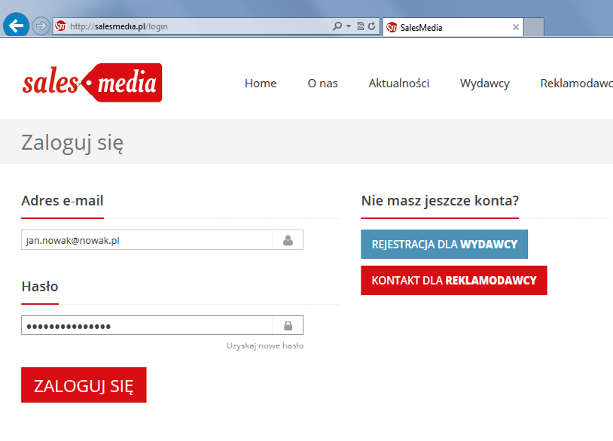Viewport: 613px width, 441px height.
Task: Click the URL text salesmedia.pl/login
Action: point(119,26)
